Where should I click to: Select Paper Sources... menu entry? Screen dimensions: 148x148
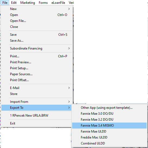tap(37, 74)
